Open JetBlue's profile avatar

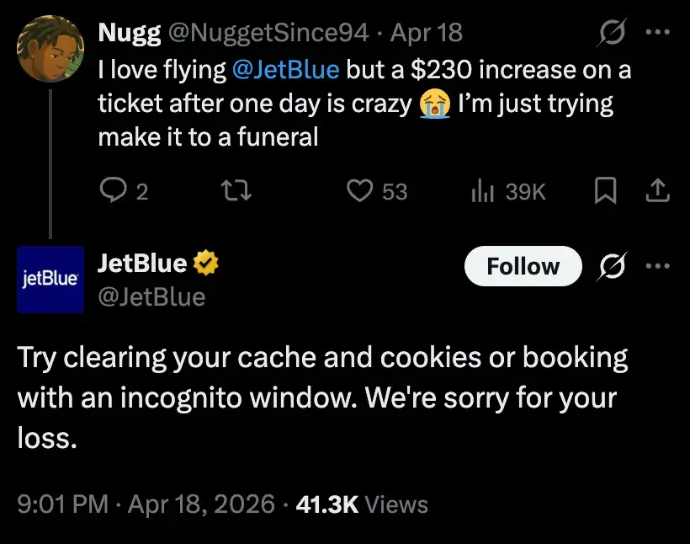pyautogui.click(x=50, y=280)
